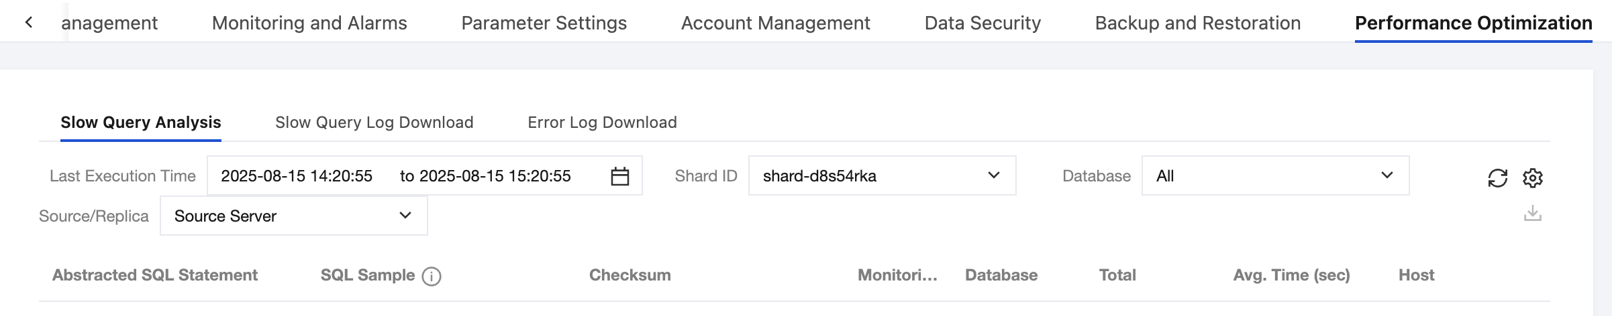1612x316 pixels.
Task: Click the calendar icon in date range
Action: [619, 176]
